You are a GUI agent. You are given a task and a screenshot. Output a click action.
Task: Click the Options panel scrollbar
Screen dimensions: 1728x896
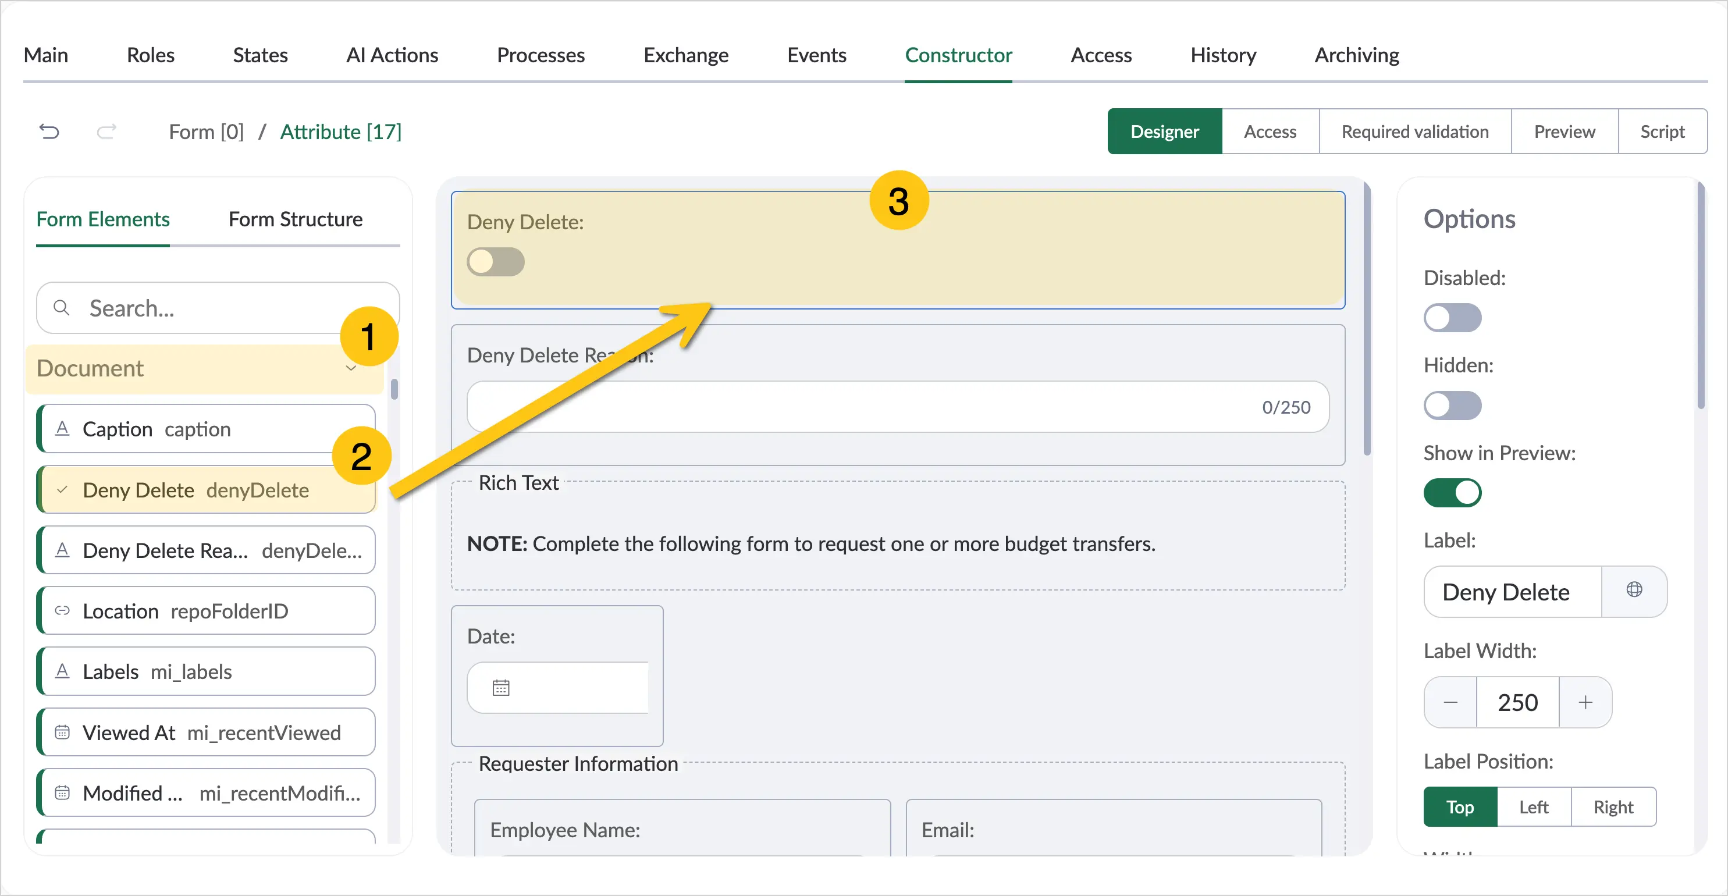tap(1701, 295)
